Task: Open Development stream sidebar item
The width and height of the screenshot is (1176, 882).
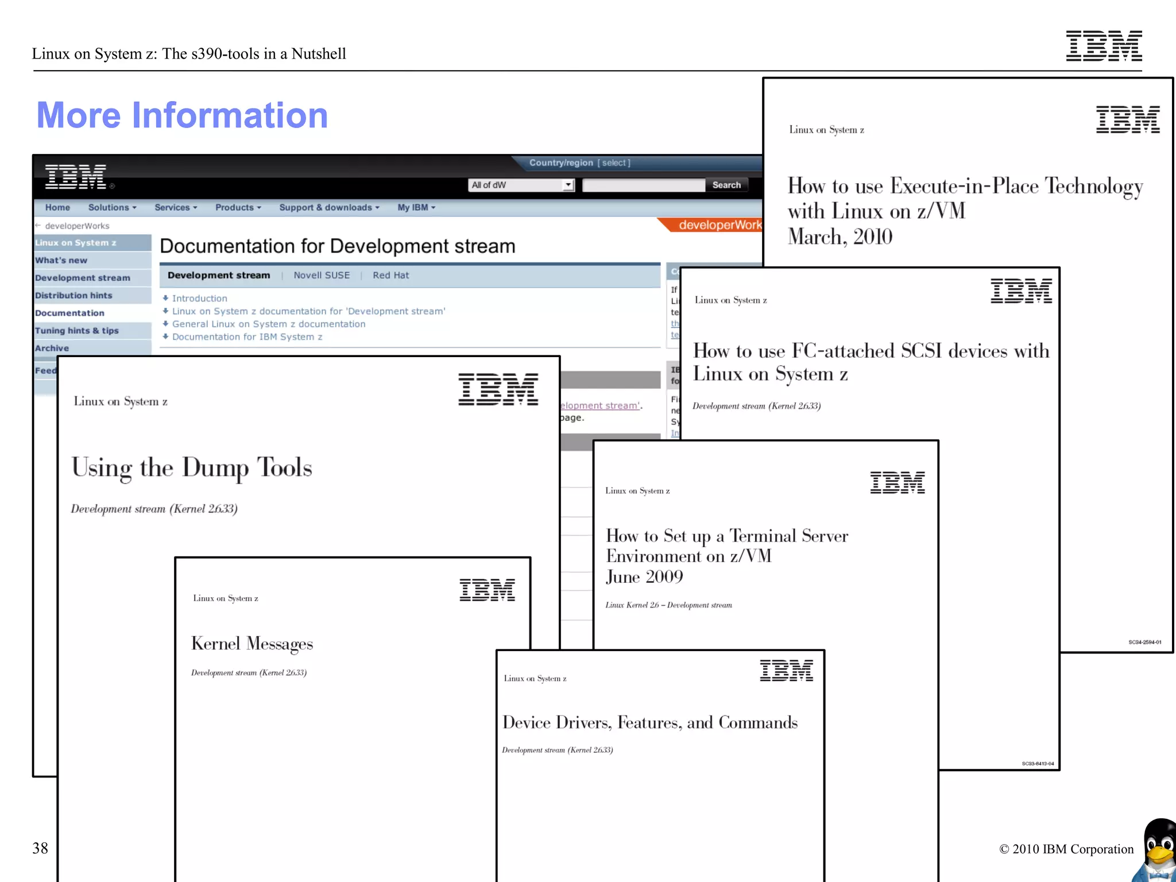Action: pos(92,278)
